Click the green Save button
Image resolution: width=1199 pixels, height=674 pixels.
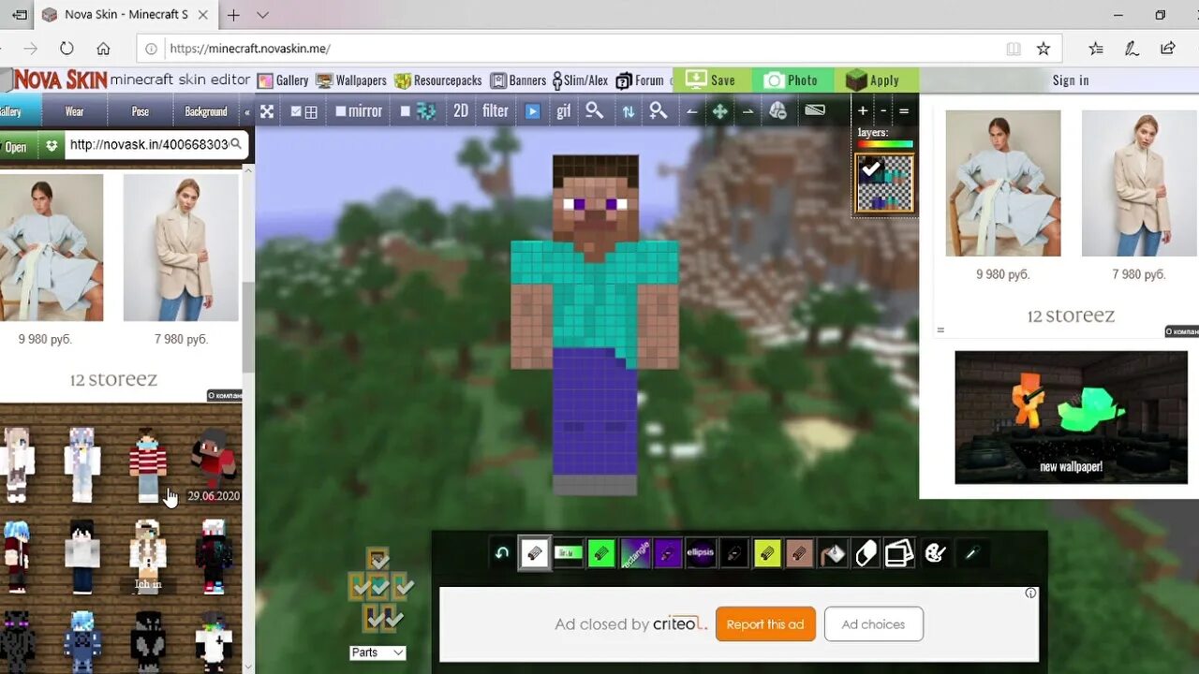(712, 81)
